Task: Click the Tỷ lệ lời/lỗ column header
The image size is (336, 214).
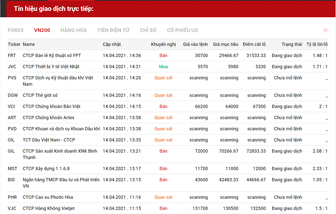Action: [x=317, y=44]
